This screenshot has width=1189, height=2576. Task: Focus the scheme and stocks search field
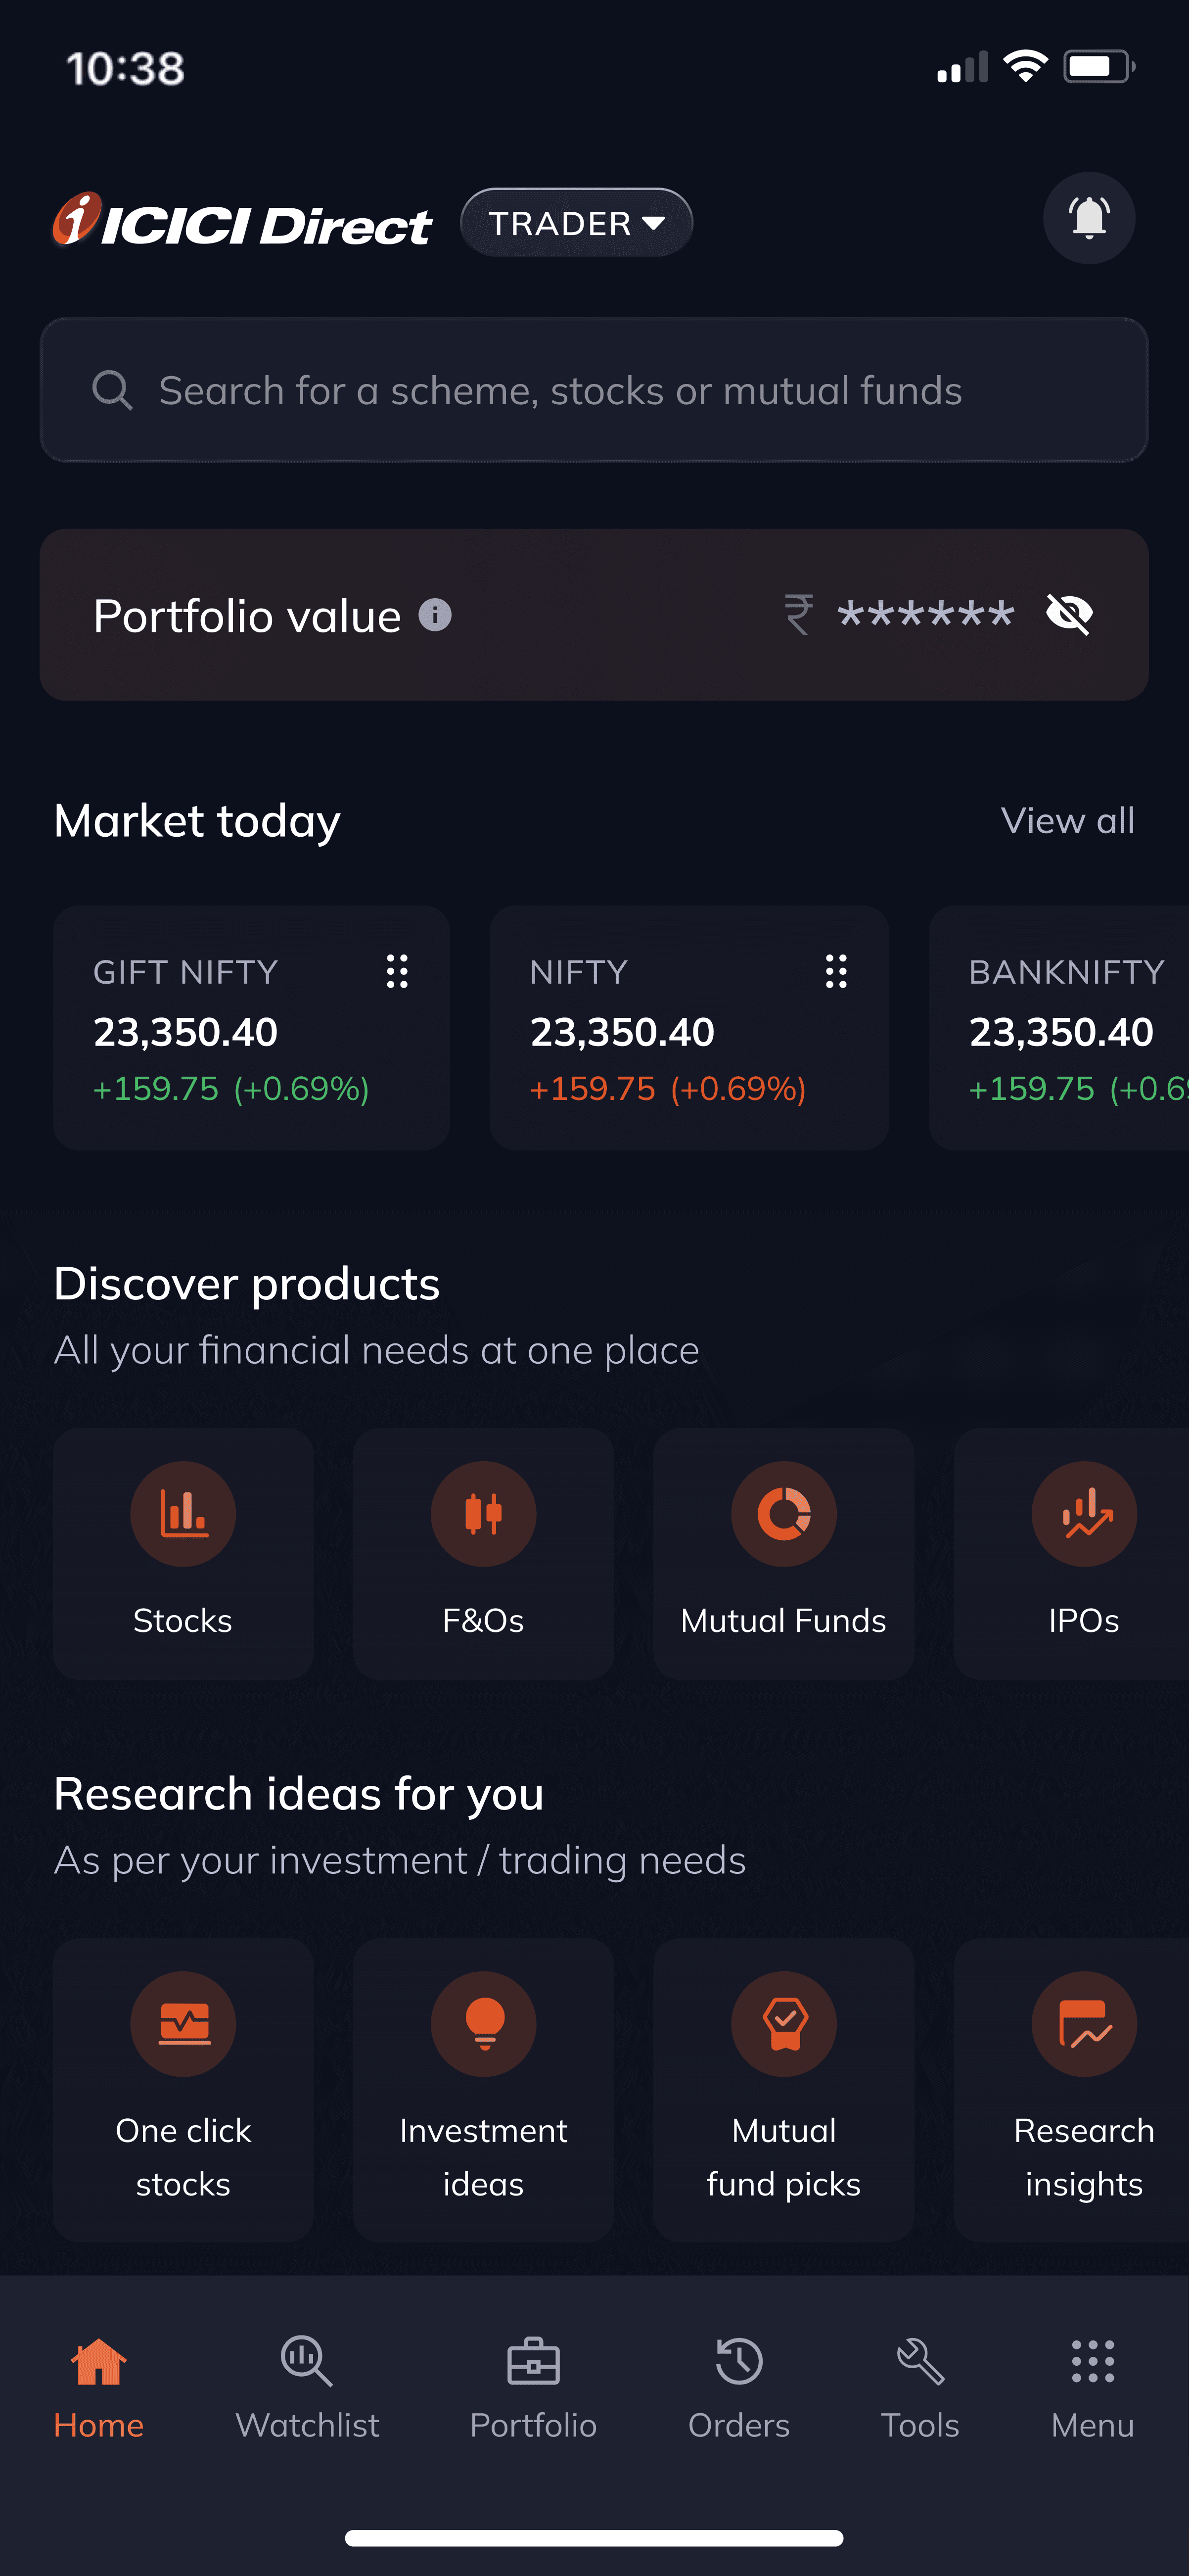point(594,391)
